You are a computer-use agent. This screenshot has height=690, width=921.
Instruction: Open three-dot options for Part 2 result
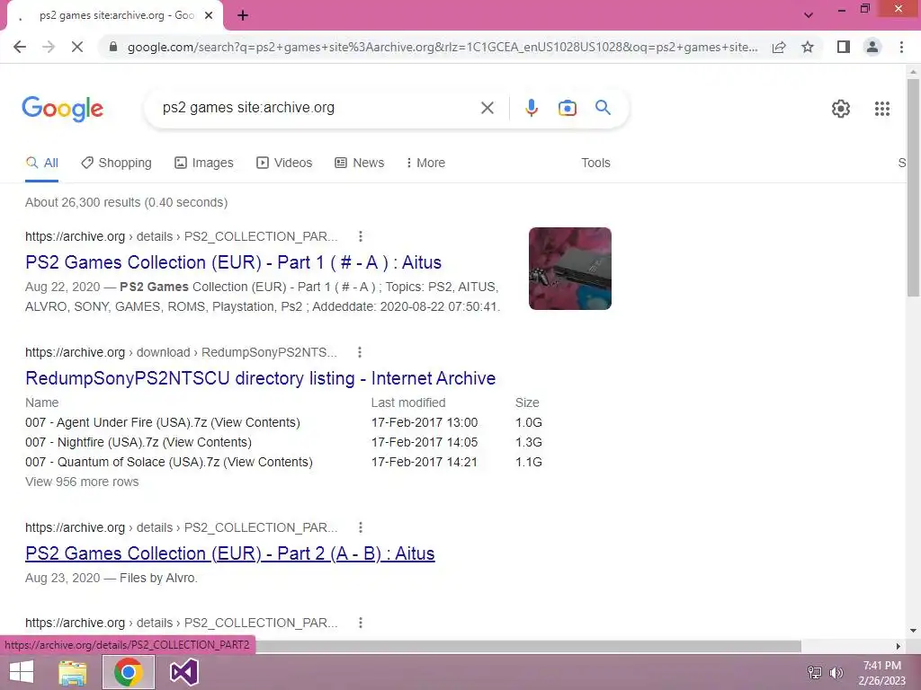tap(361, 527)
